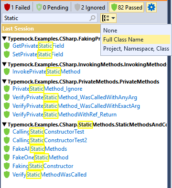Click the green shield beside GetPrivateStaticField
172x188 pixels.
coord(7,46)
